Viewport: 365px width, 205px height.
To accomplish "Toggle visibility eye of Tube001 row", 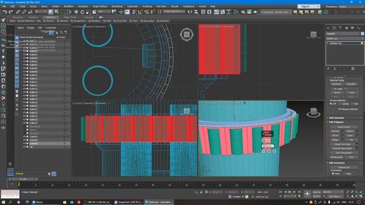I will point(25,137).
